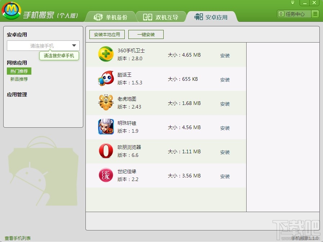This screenshot has width=323, height=242.
Task: Switch to the 双机互导 tab
Action: pyautogui.click(x=161, y=17)
